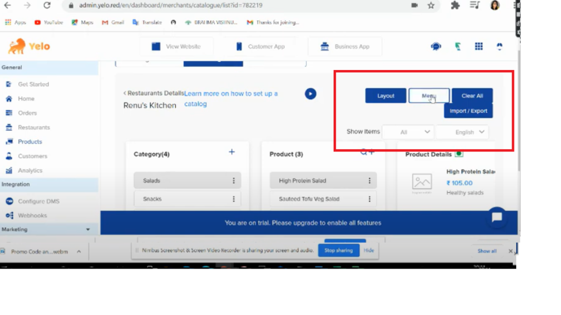Click the Stop sharing button
Image resolution: width=561 pixels, height=315 pixels.
[x=339, y=250]
